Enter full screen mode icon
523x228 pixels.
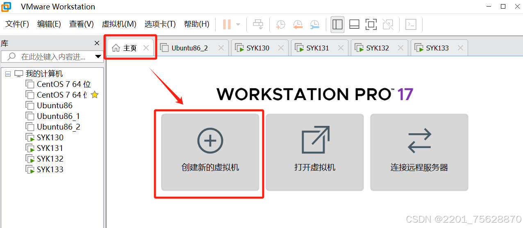(x=371, y=25)
